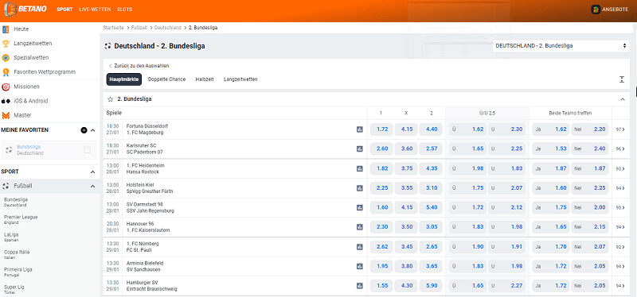Collapse the 2. Bundesliga matches panel
Image resolution: width=637 pixels, height=297 pixels.
tap(623, 99)
